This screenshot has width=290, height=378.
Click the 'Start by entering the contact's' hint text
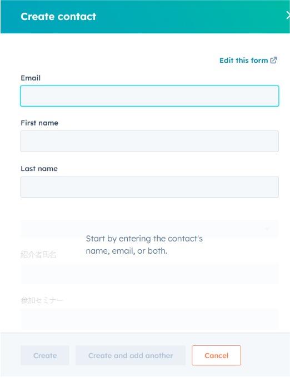(x=144, y=239)
